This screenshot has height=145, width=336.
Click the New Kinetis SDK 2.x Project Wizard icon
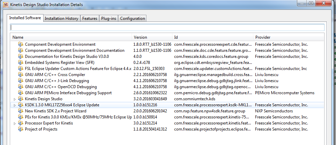coord(21,111)
